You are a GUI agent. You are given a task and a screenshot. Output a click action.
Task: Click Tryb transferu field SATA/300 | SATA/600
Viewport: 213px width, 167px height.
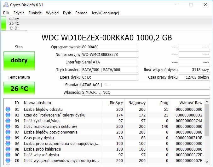tap(110, 70)
